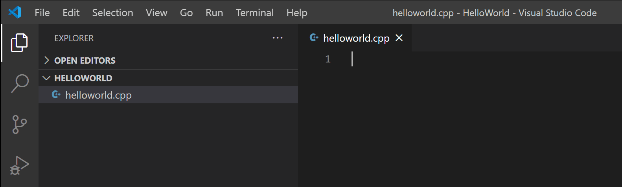Click C++ file icon in editor tab
The image size is (622, 187).
(x=314, y=38)
